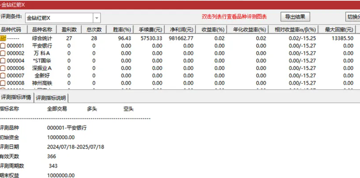
Task: Click the 981662.77 net profit value
Action: coord(181,38)
